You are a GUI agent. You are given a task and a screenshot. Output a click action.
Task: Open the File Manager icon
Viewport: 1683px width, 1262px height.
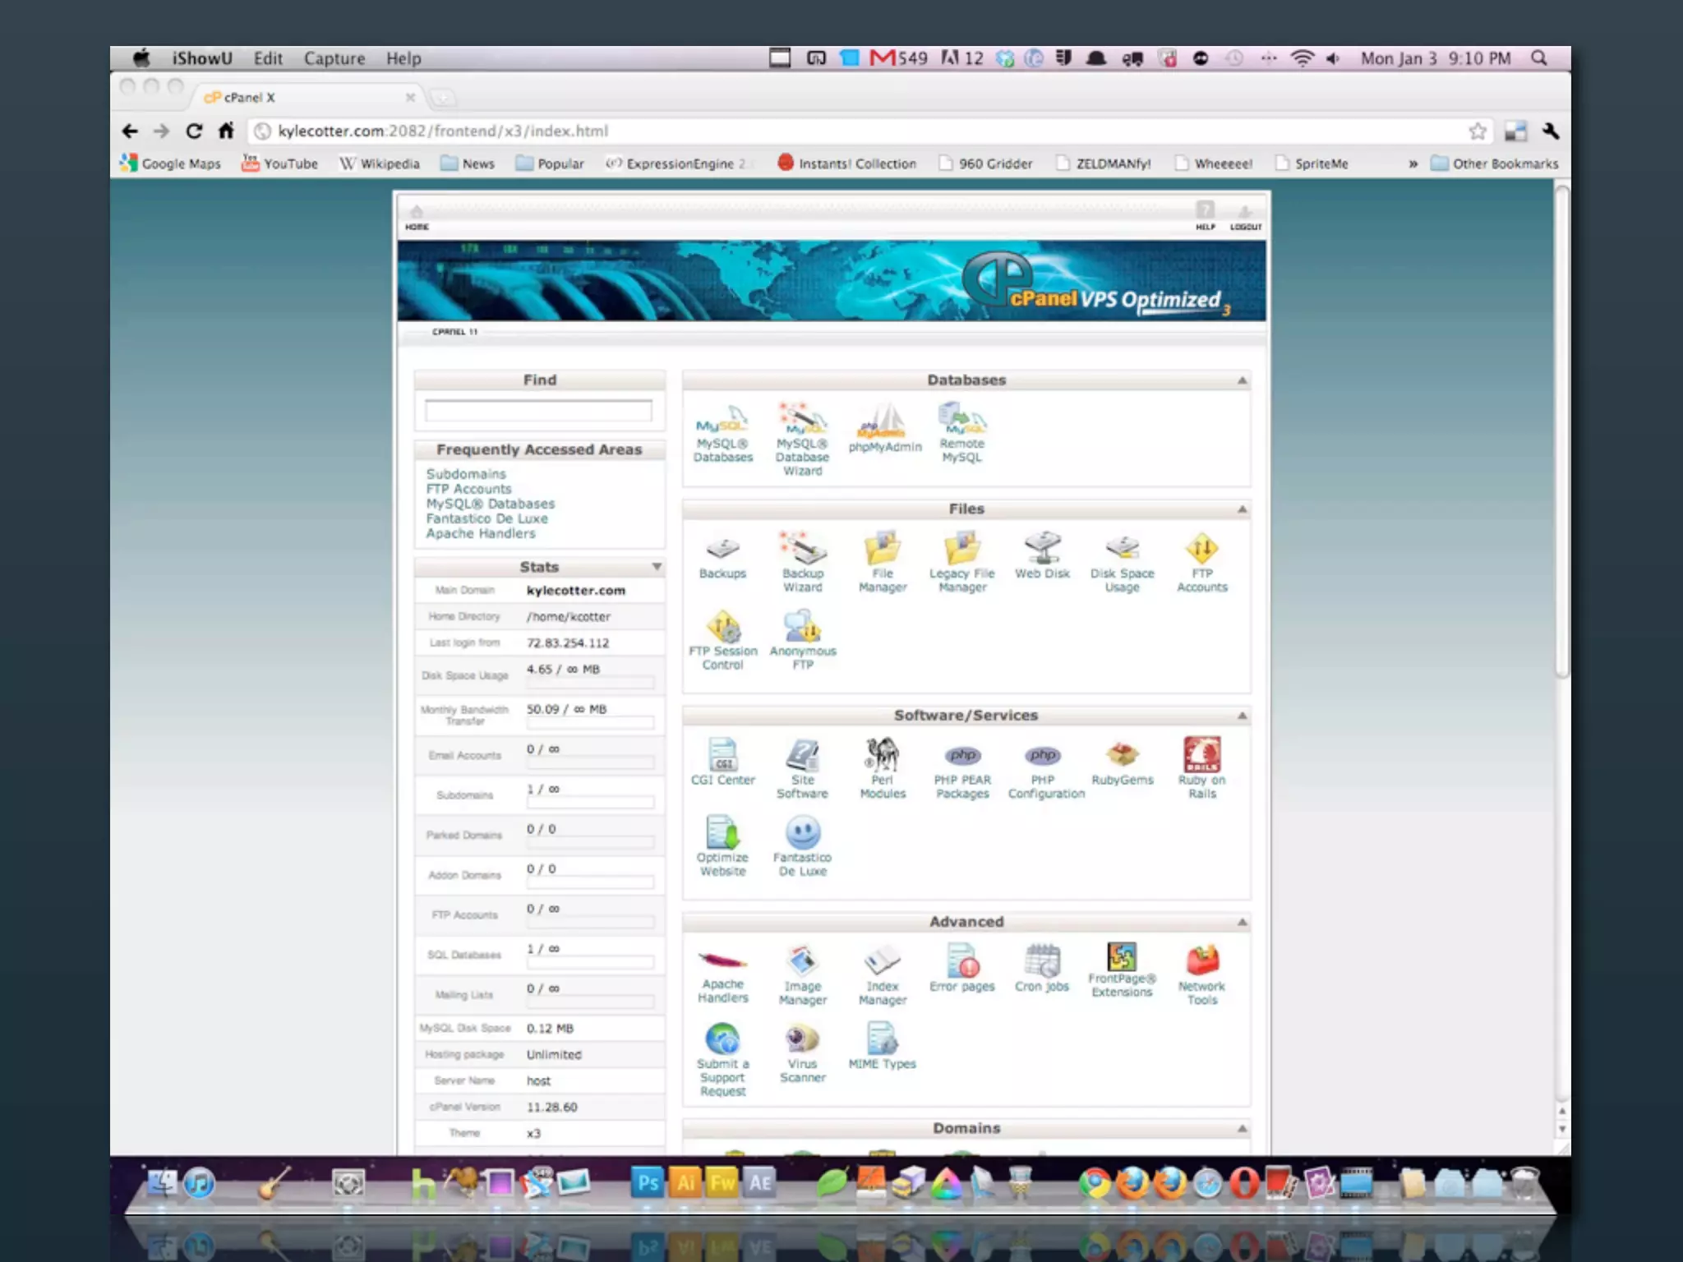point(883,549)
